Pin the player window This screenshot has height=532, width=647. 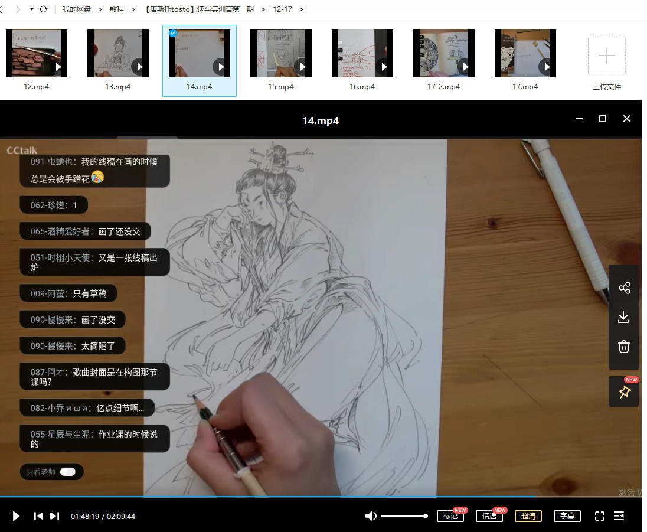(624, 392)
